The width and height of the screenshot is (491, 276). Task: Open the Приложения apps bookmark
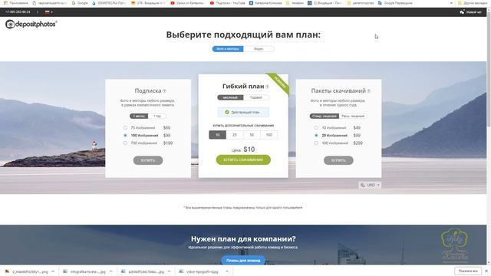point(16,3)
